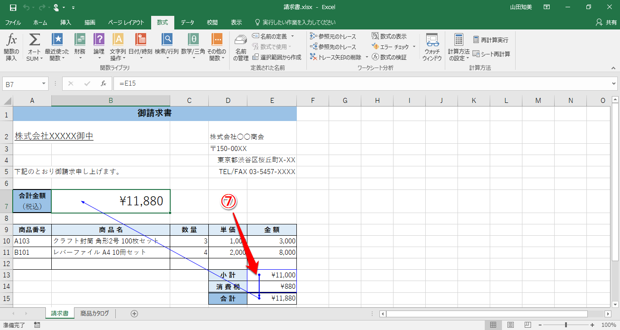Click Trace Precedents (参照元のトレース)

tap(333, 36)
